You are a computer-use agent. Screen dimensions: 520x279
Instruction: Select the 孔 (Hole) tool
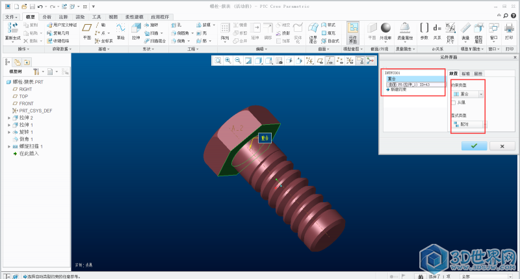coord(176,25)
